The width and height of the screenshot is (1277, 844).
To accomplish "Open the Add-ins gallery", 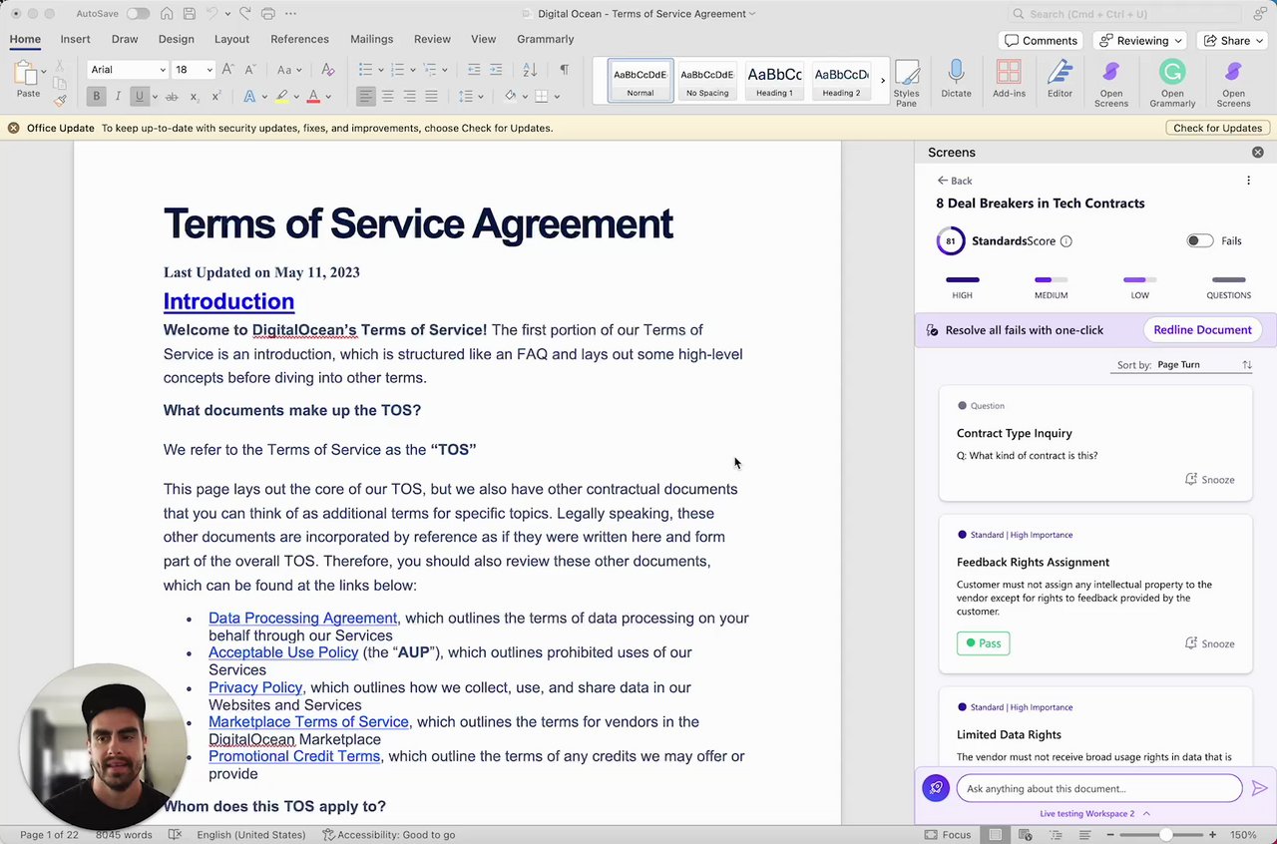I will click(x=1009, y=79).
